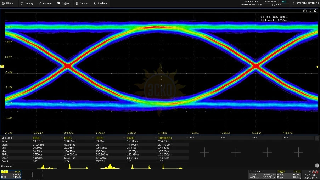Click the network status icons above clock

[313, 172]
